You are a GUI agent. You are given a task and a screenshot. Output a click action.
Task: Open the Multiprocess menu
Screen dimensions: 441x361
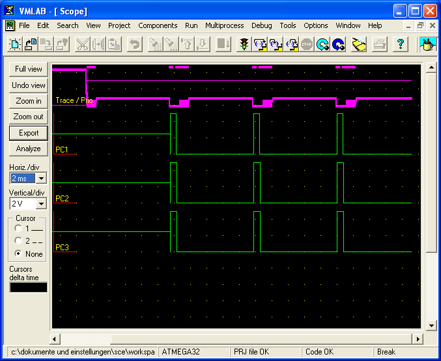click(x=225, y=25)
